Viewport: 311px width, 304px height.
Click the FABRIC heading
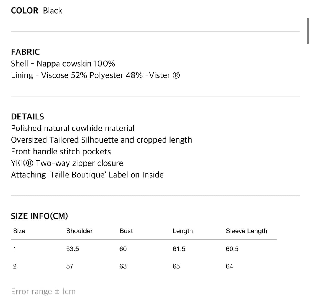(x=25, y=52)
